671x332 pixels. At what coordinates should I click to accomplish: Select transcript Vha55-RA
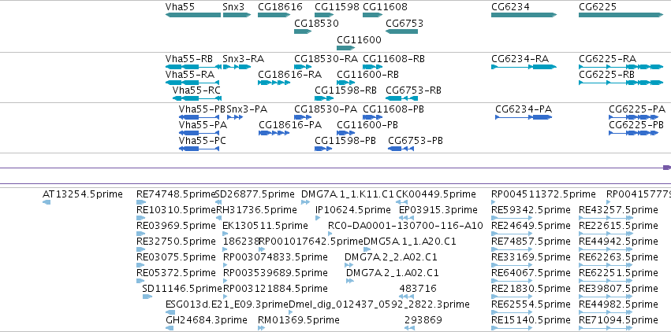(192, 83)
